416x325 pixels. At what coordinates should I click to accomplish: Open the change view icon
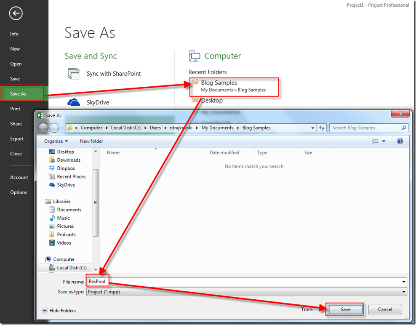[375, 141]
